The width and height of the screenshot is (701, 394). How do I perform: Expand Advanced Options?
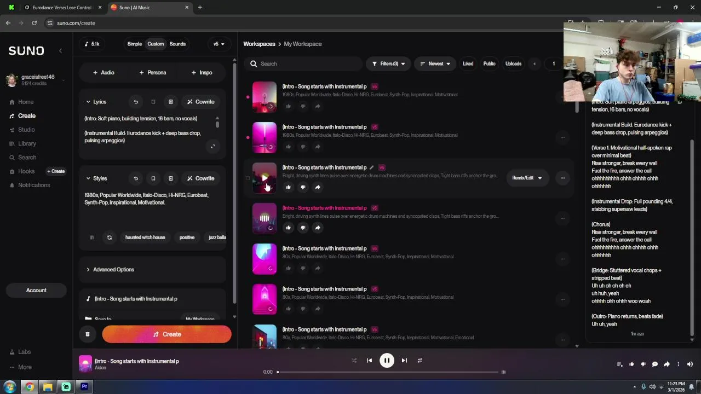click(x=110, y=269)
